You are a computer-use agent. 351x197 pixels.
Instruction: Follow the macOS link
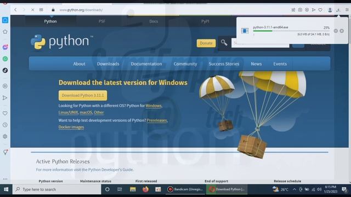click(86, 112)
